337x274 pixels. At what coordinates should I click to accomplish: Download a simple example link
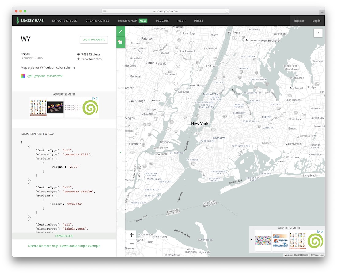click(64, 246)
